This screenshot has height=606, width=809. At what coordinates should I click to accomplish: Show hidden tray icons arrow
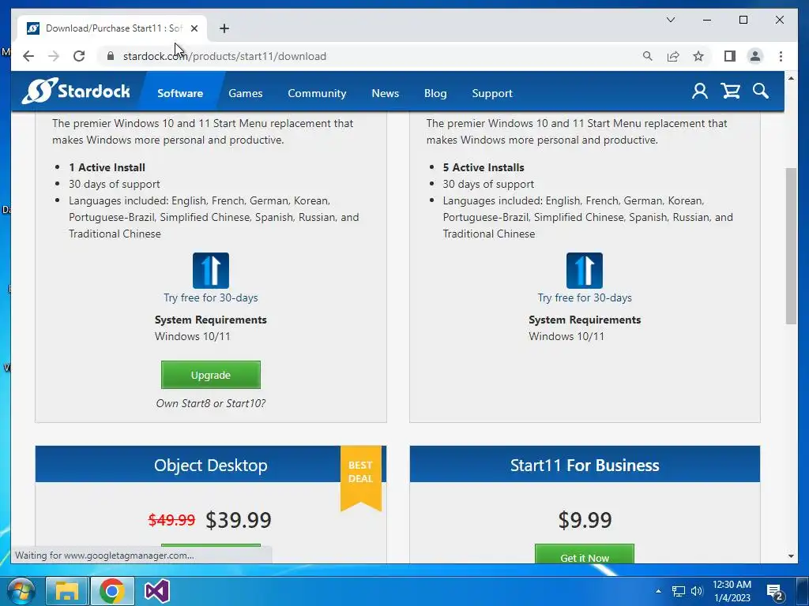pos(658,591)
